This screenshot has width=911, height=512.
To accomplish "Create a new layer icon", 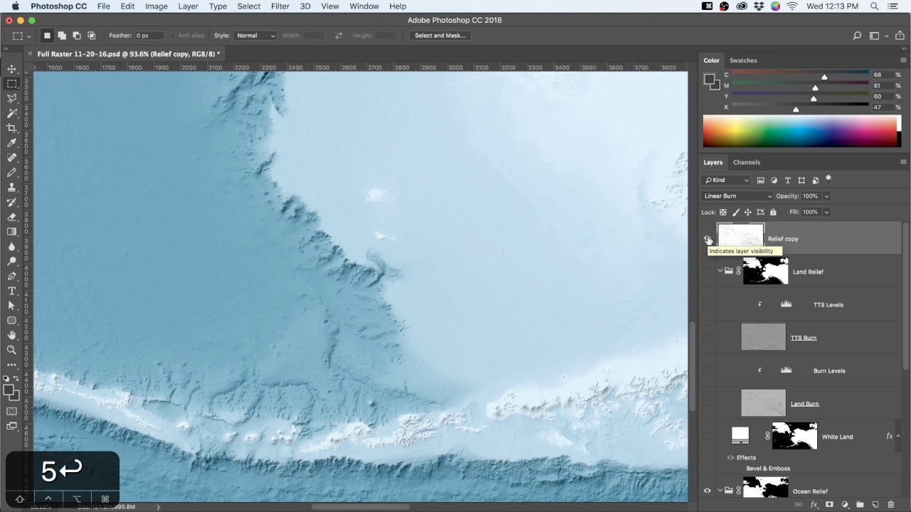I will (875, 505).
